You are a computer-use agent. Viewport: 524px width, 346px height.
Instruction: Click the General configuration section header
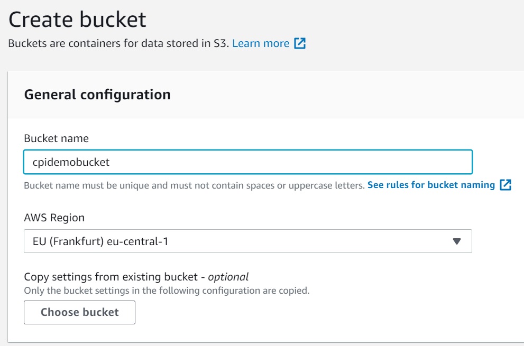[x=97, y=95]
